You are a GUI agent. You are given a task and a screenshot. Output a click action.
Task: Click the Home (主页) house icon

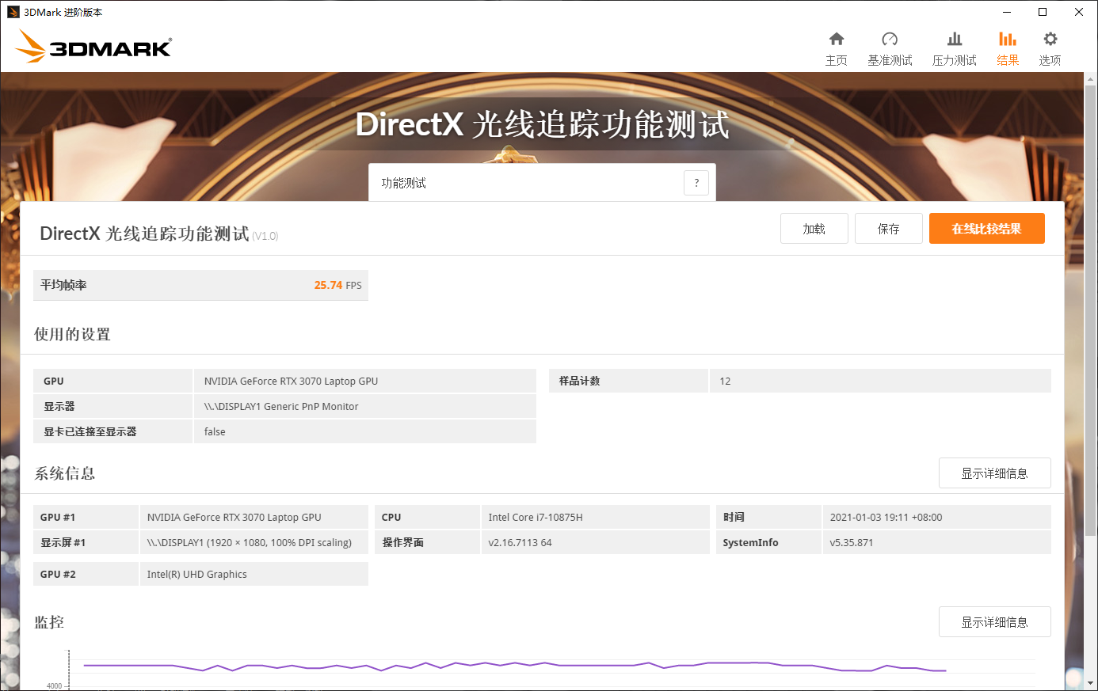836,40
